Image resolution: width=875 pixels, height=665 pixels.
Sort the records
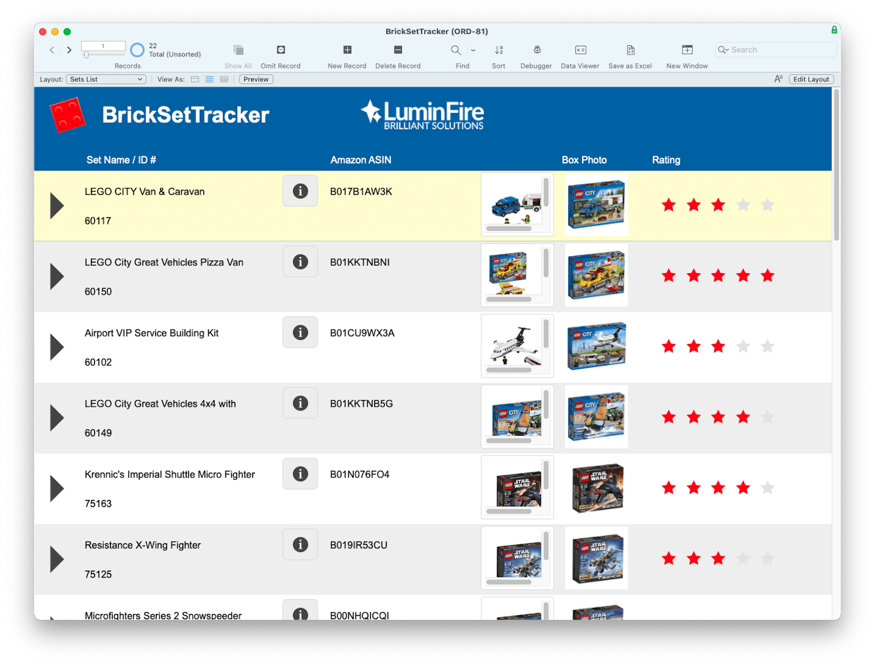[x=498, y=50]
